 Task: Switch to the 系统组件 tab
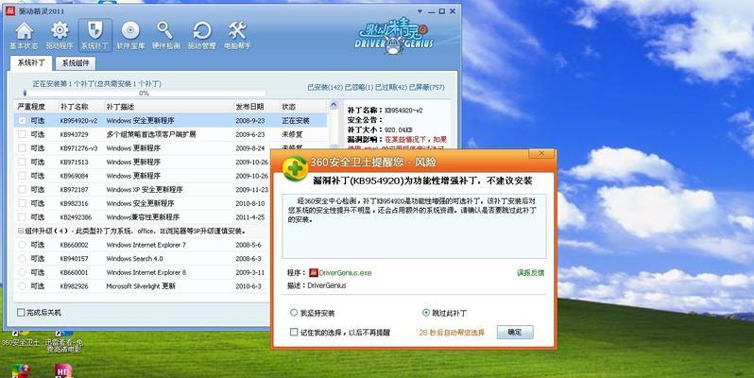coord(76,63)
